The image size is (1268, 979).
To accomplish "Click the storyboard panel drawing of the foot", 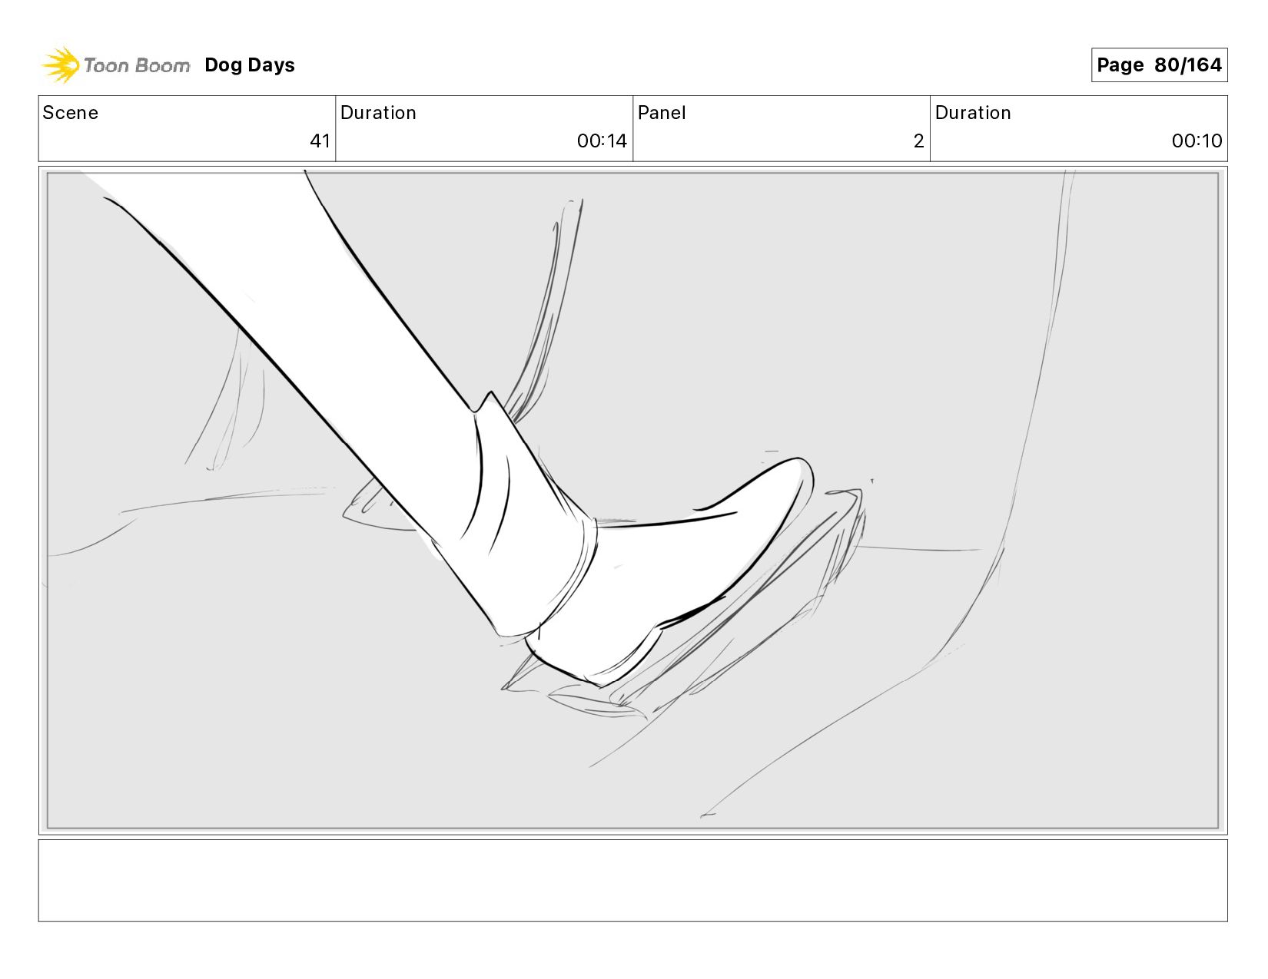I will pyautogui.click(x=632, y=501).
